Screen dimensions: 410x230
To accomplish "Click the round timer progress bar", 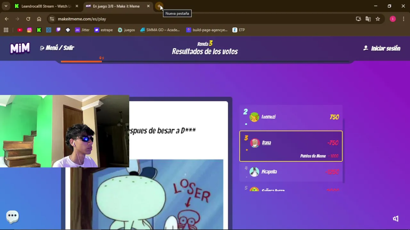I will (205, 61).
